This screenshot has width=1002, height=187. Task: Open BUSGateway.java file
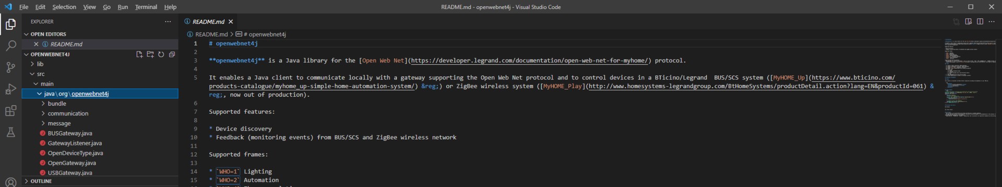coord(70,133)
